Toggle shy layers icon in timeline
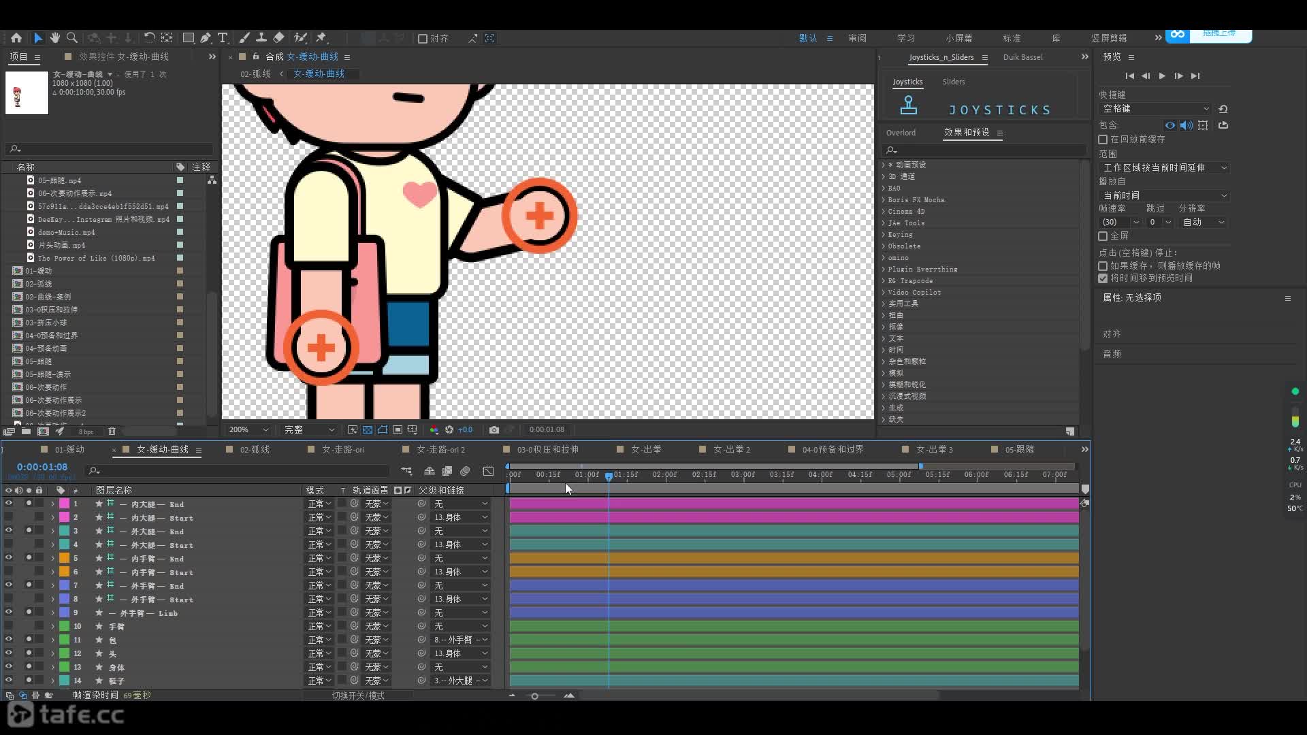Screen dimensions: 1307x735 click(430, 471)
